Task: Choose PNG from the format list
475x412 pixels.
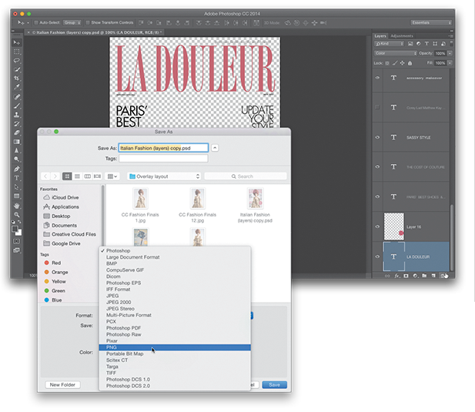Action: click(175, 347)
